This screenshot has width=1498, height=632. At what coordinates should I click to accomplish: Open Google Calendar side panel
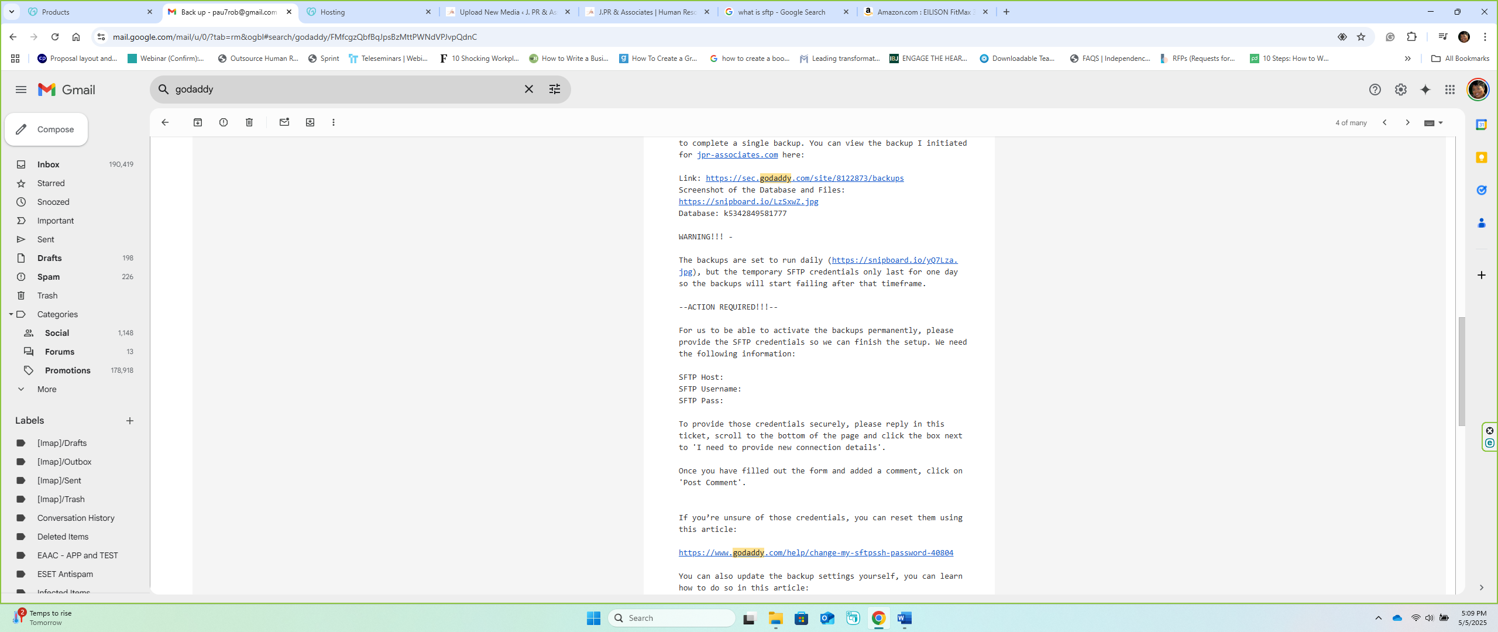click(x=1482, y=125)
